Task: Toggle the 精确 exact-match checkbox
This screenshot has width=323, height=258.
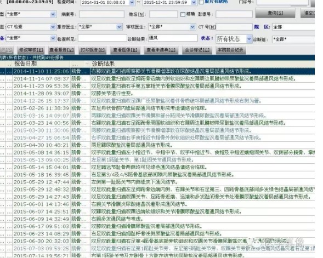Action: pyautogui.click(x=183, y=14)
